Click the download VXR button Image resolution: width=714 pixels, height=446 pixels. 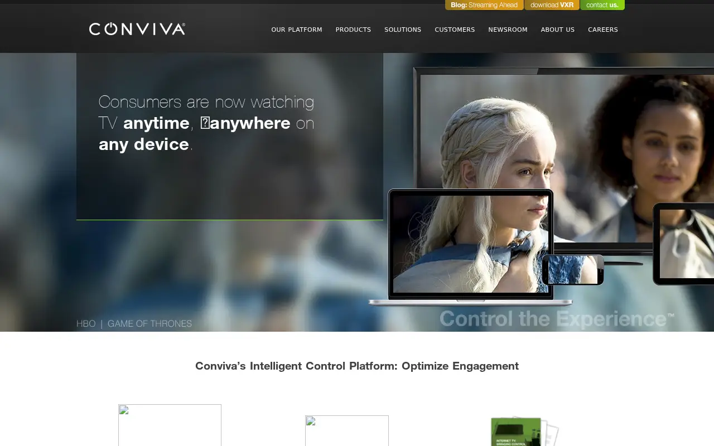552,5
